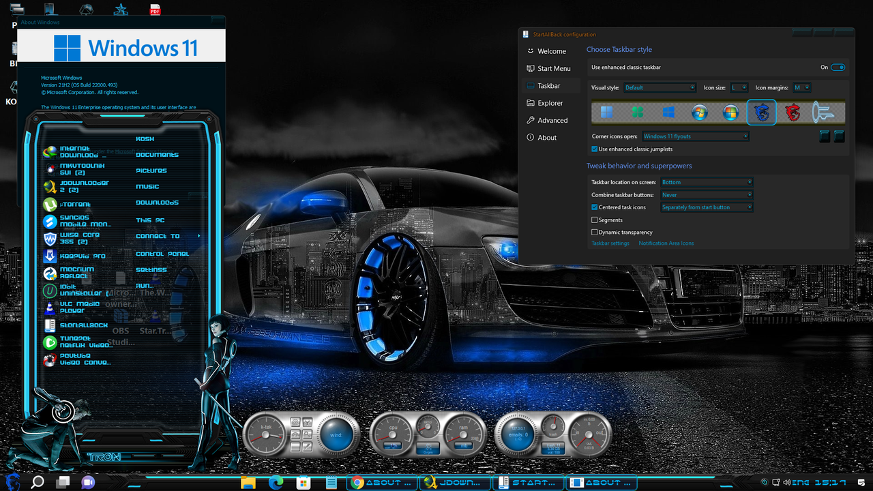This screenshot has height=491, width=873.
Task: Open the Visual style dropdown
Action: 660,87
